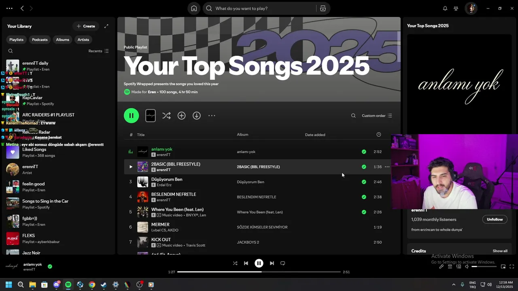This screenshot has height=291, width=518.
Task: Go to Spotify Home
Action: click(x=194, y=8)
